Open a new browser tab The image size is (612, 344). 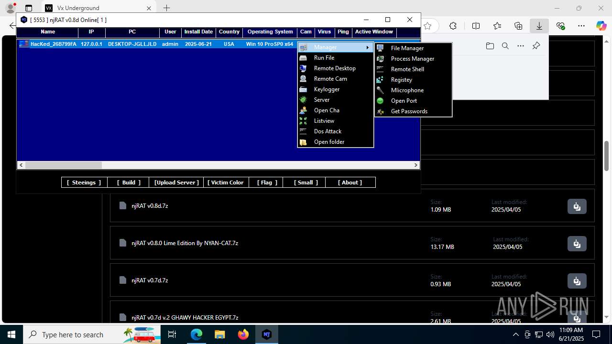click(x=166, y=8)
